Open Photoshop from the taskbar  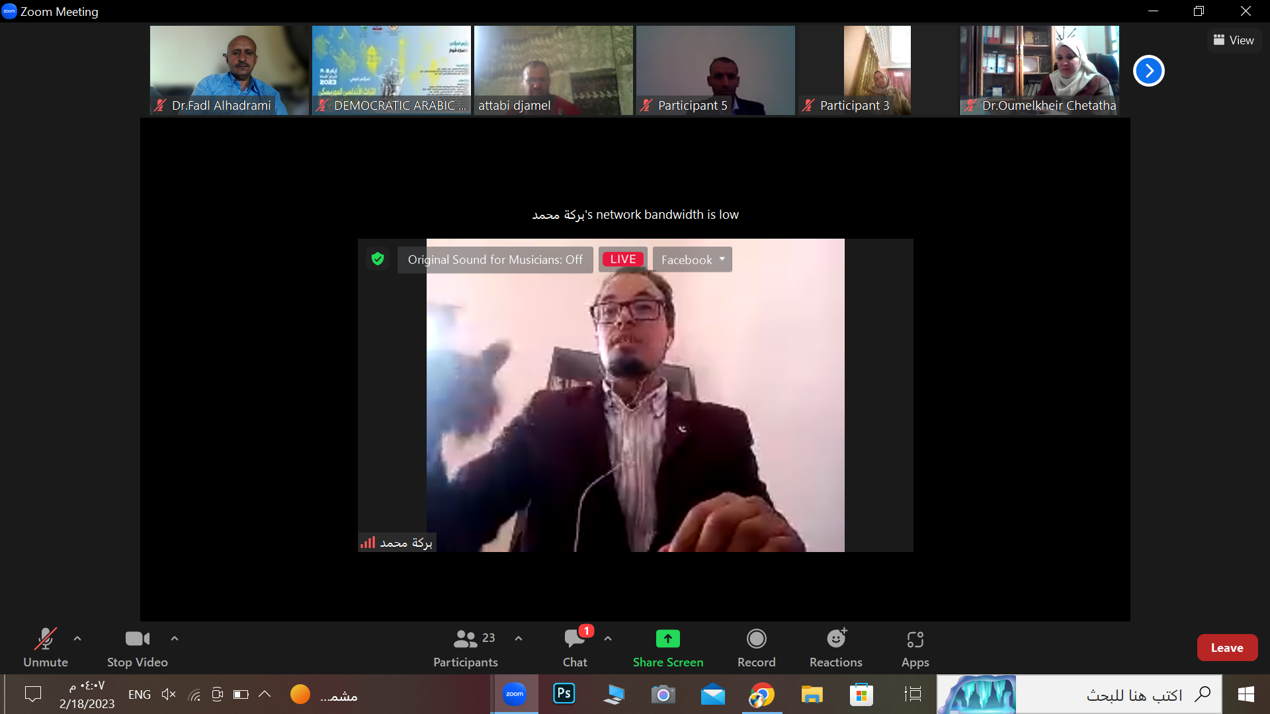(x=564, y=694)
